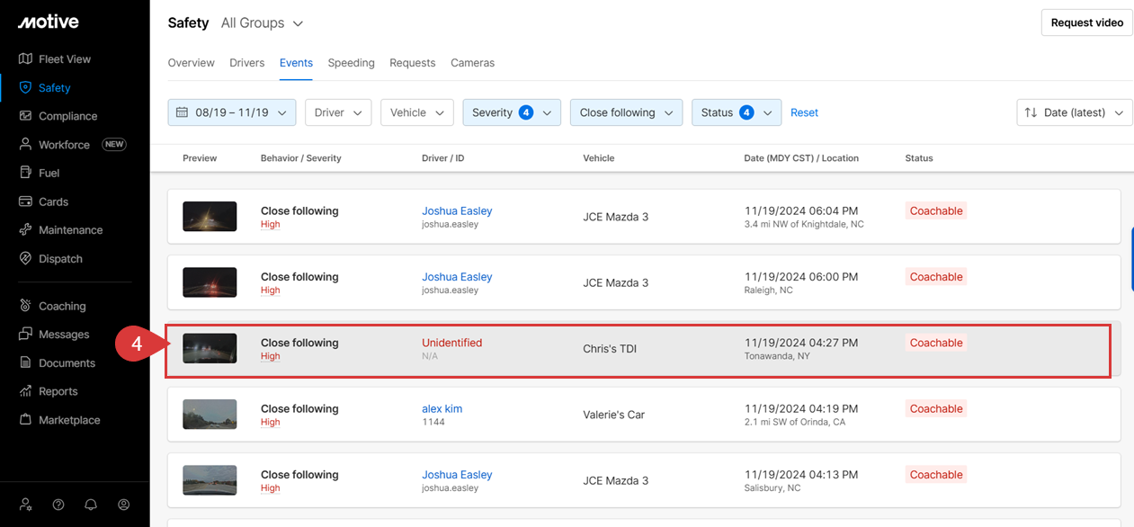Open the Coaching sidebar icon
Viewport: 1134px width, 527px height.
tap(25, 306)
